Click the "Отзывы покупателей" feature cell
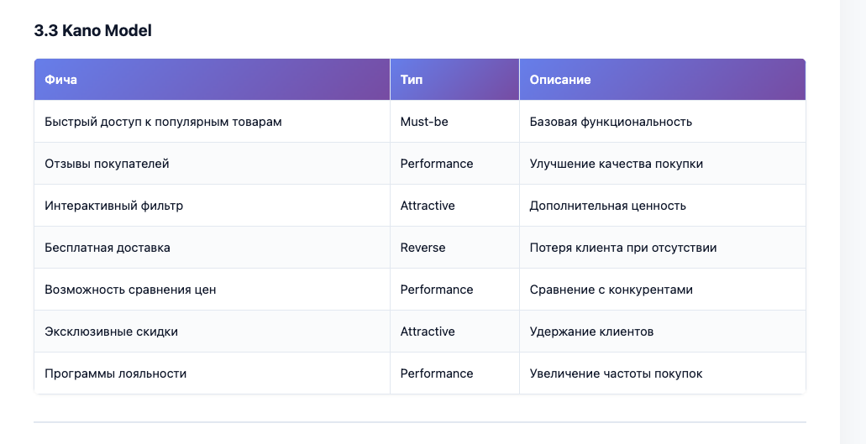 click(212, 164)
